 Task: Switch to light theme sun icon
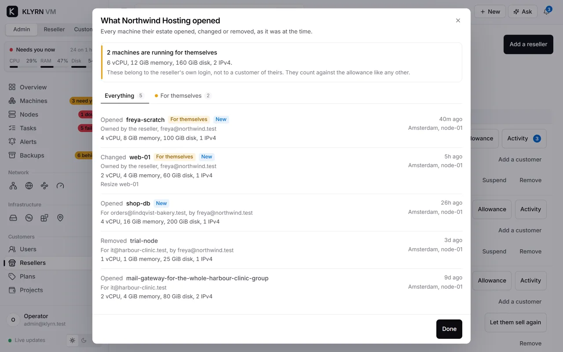click(x=73, y=340)
